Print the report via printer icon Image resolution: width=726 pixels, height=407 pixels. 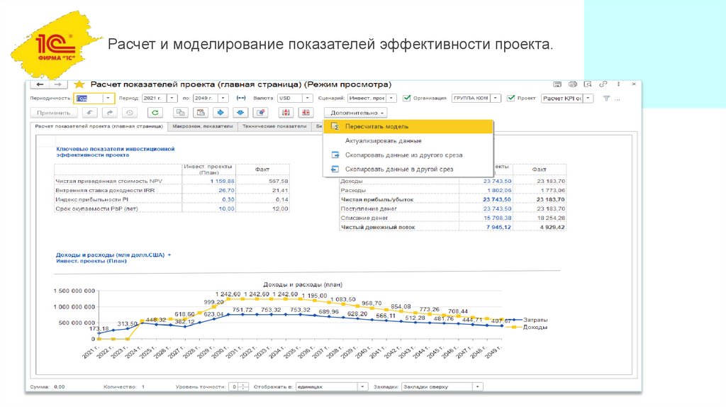[x=573, y=84]
